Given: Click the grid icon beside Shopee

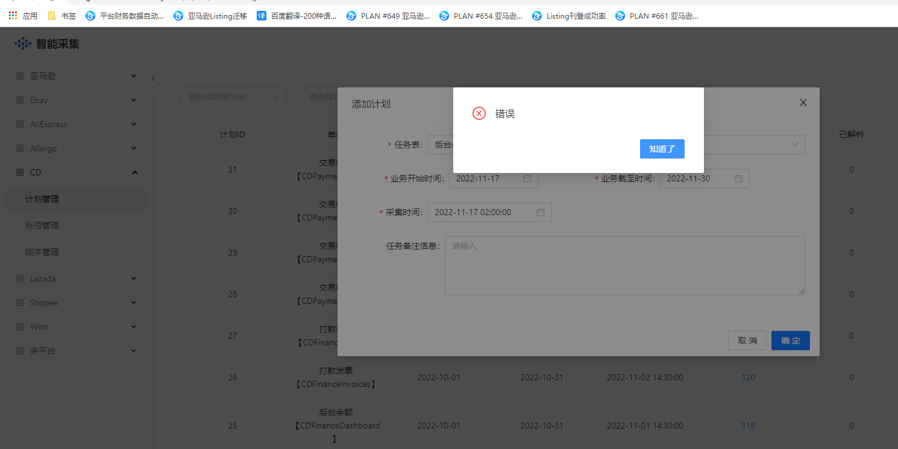Looking at the screenshot, I should point(20,303).
